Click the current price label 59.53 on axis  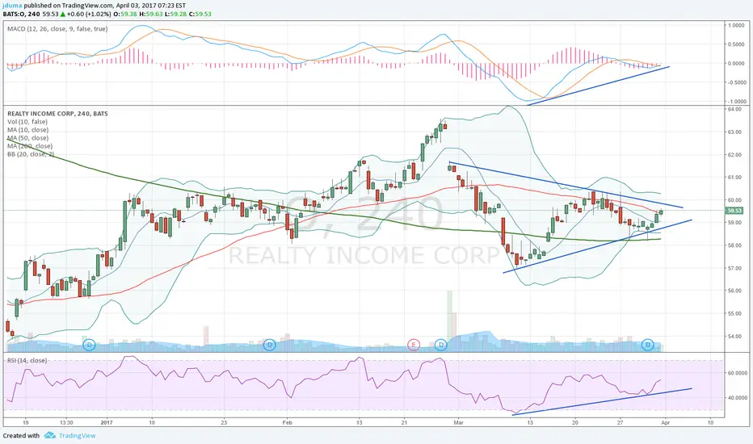coord(734,211)
